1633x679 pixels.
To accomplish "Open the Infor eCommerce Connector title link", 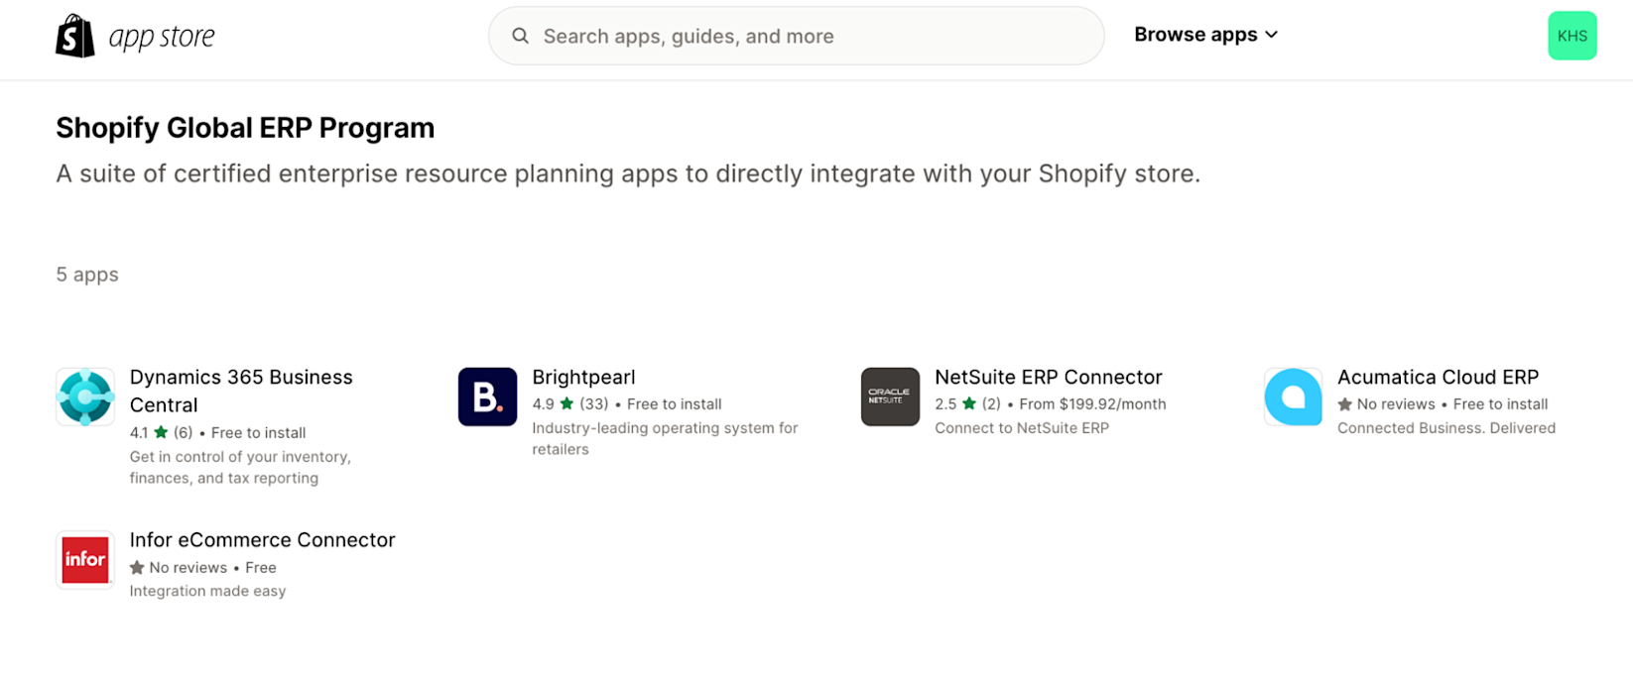I will pyautogui.click(x=262, y=539).
